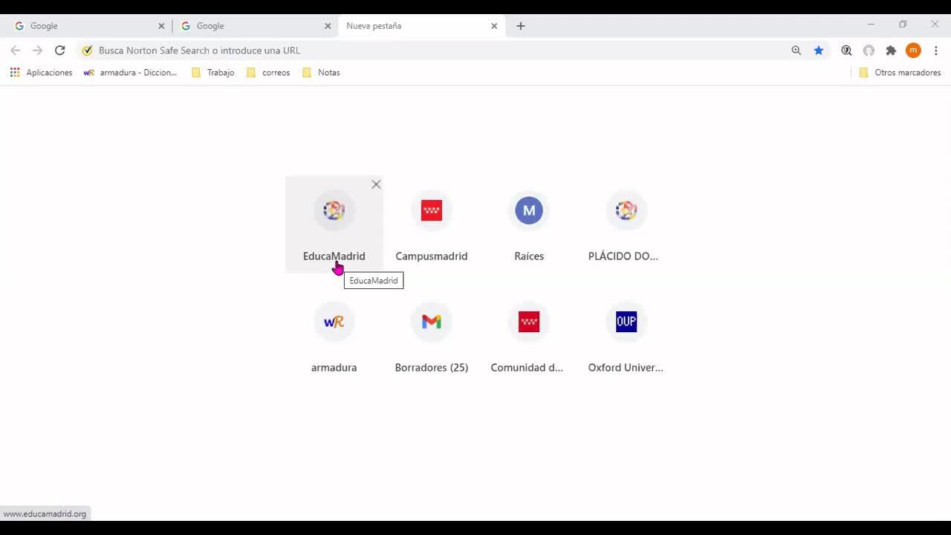This screenshot has width=951, height=535.
Task: Go forward to the next page
Action: point(38,51)
